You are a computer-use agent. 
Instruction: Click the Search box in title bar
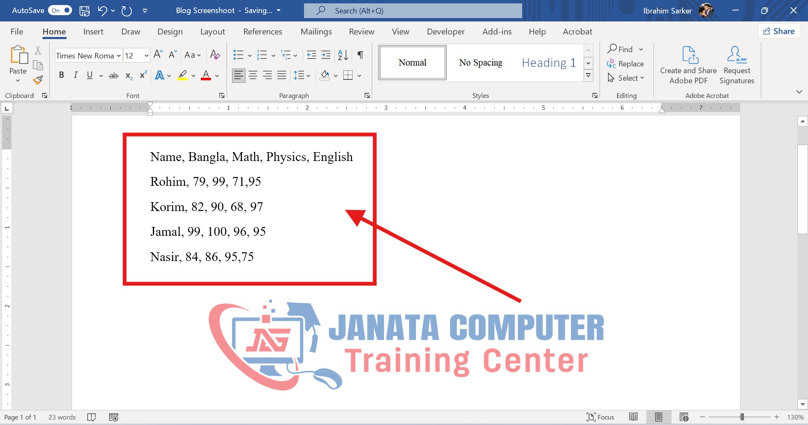(413, 11)
